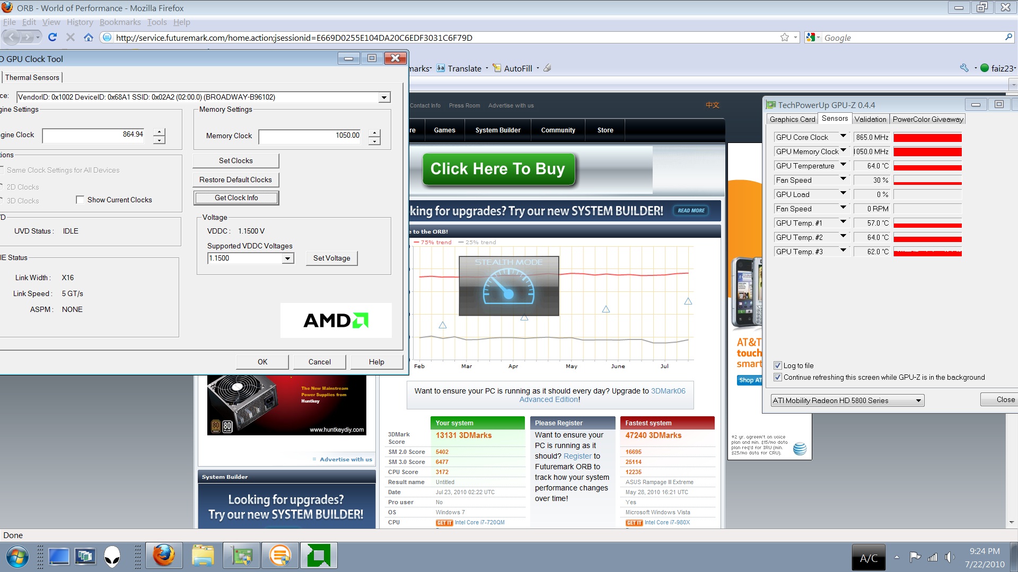Click the network signal tray icon
Viewport: 1018px width, 572px height.
click(x=933, y=557)
